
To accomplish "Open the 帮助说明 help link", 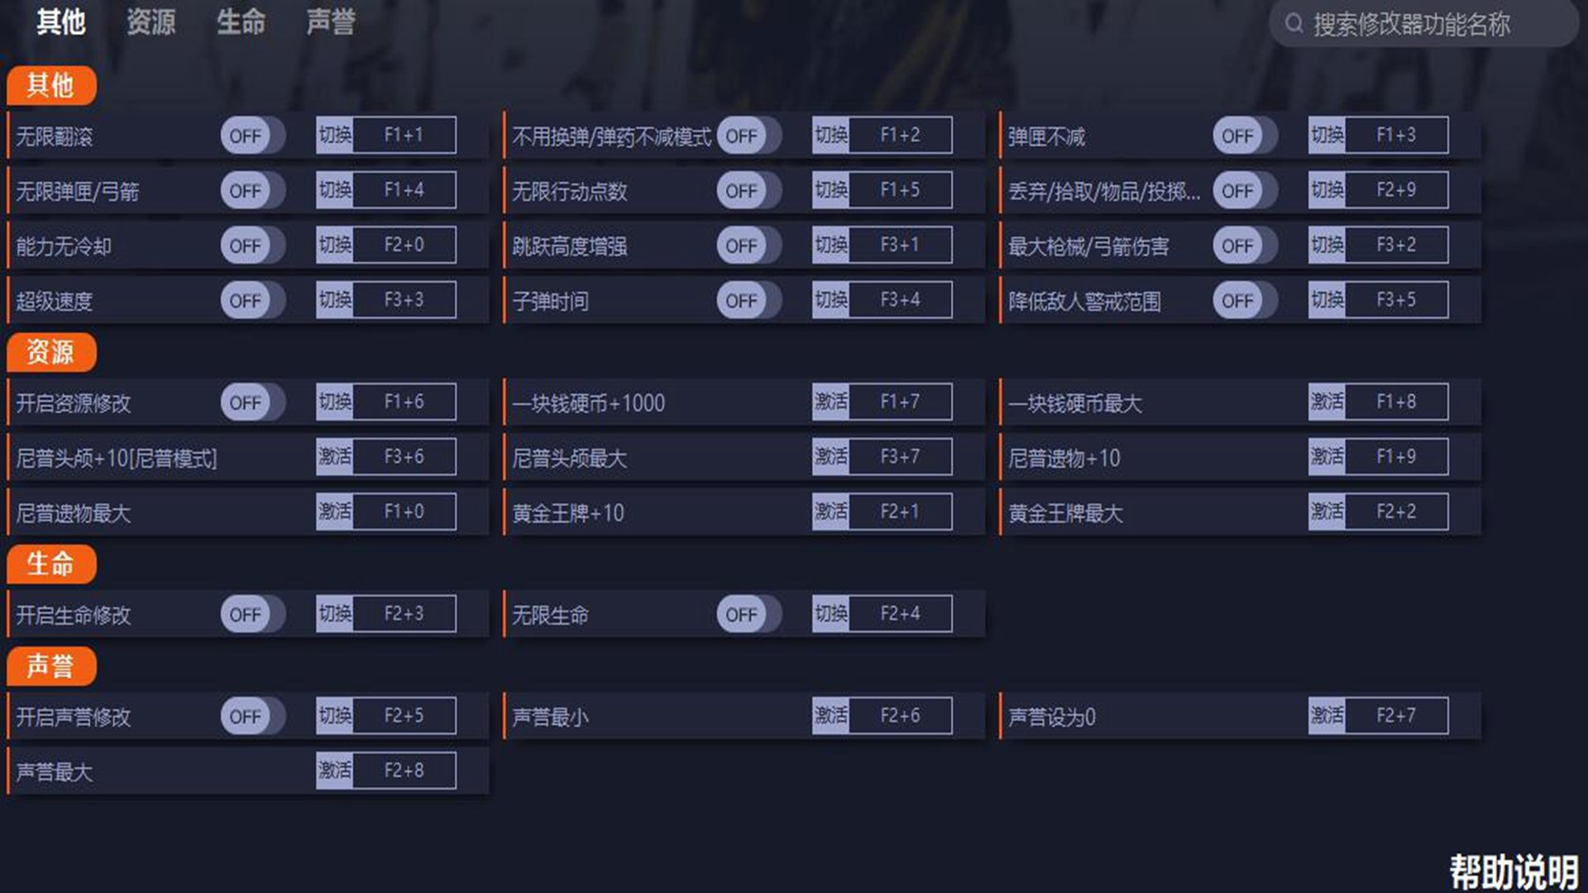I will (x=1513, y=872).
